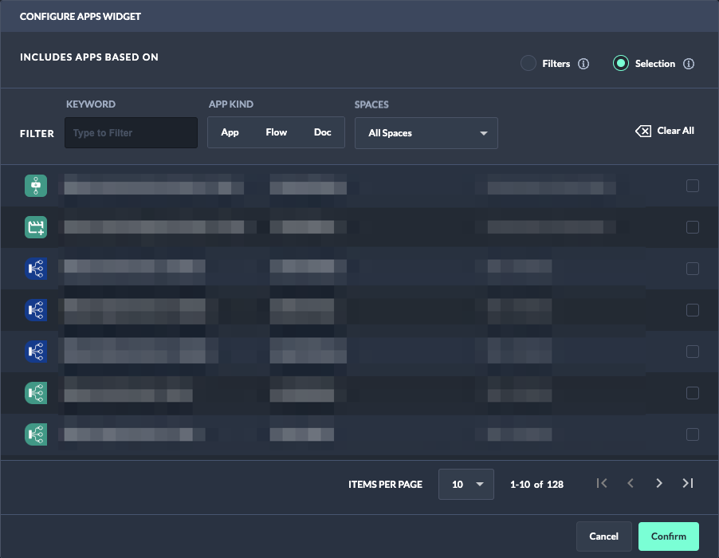The width and height of the screenshot is (719, 558).
Task: Go to the last page of results
Action: point(688,483)
